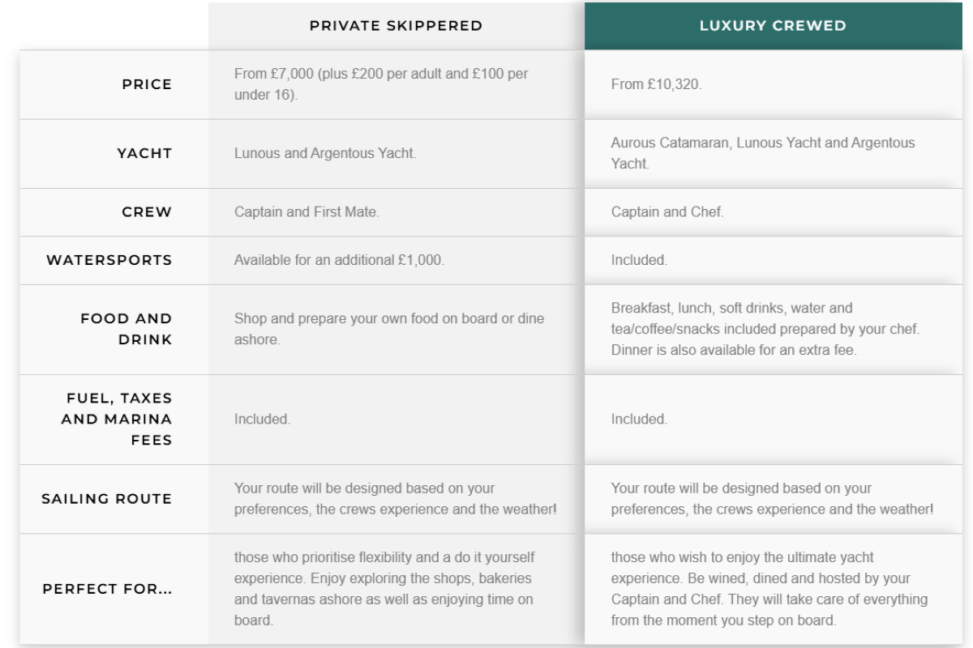The height and width of the screenshot is (648, 973).
Task: Click the Crew row label
Action: (x=147, y=212)
